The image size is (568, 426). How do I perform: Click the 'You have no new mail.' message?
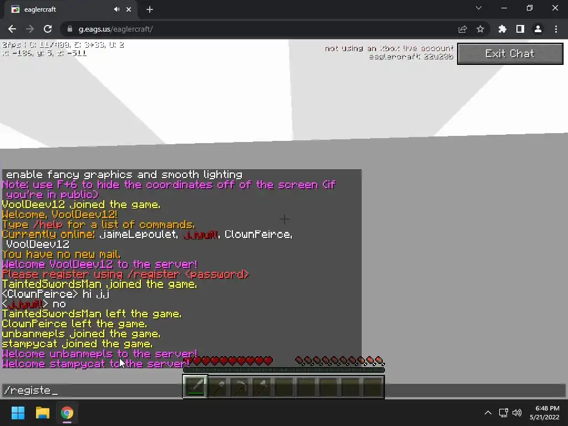pyautogui.click(x=61, y=254)
